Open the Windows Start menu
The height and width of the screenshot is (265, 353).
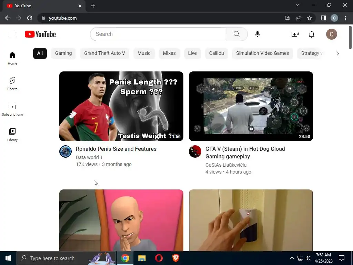(8, 258)
